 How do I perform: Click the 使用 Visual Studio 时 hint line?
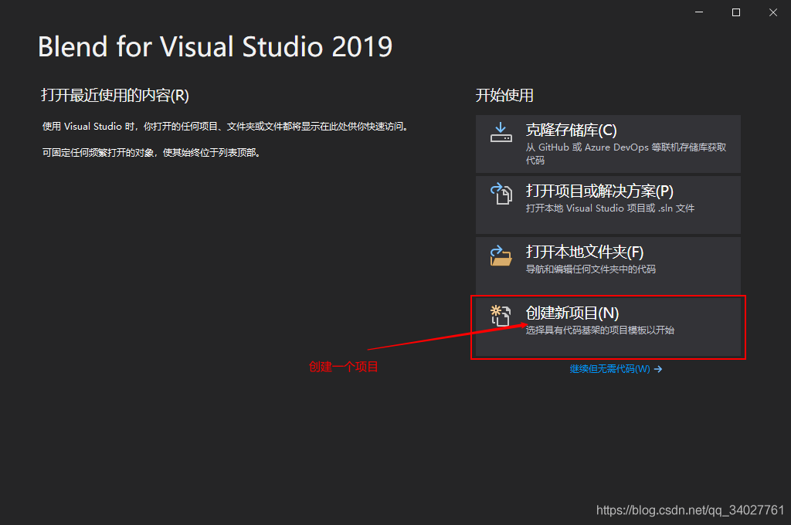pos(225,127)
